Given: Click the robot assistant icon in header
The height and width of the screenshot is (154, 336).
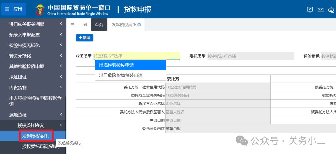Looking at the screenshot, I should click(331, 10).
